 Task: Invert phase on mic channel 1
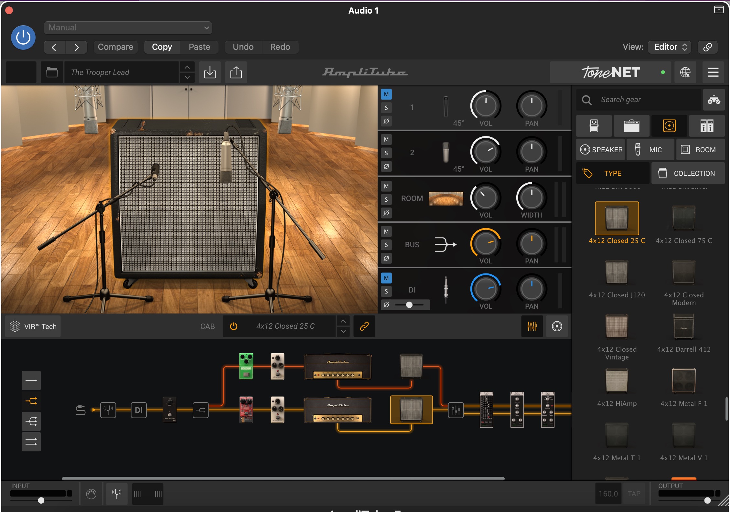coord(386,121)
